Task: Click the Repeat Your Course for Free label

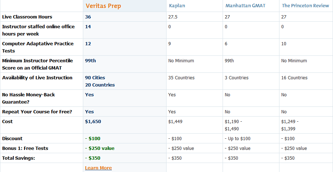Action: (x=37, y=112)
